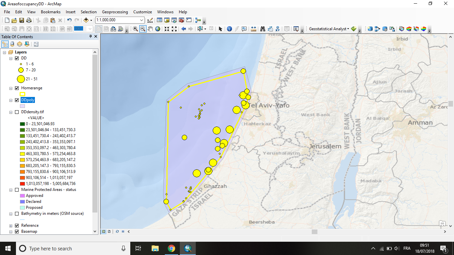Open the Python window
This screenshot has width=454, height=255.
click(x=189, y=20)
